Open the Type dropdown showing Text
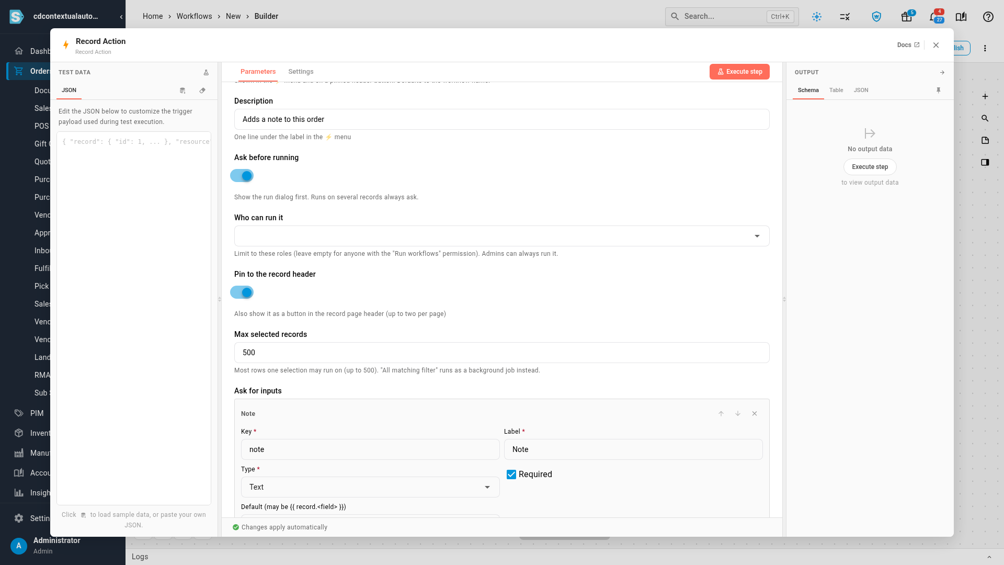The height and width of the screenshot is (565, 1004). click(x=370, y=487)
